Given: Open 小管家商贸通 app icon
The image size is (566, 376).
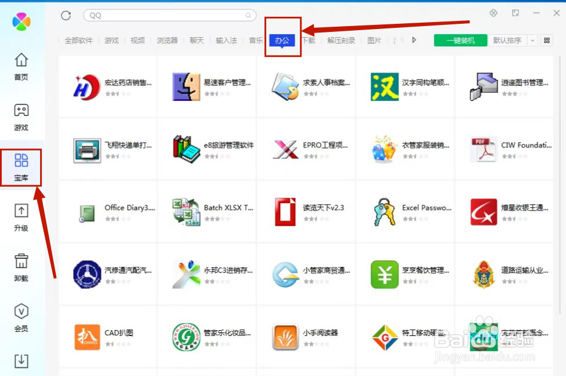Looking at the screenshot, I should [285, 274].
